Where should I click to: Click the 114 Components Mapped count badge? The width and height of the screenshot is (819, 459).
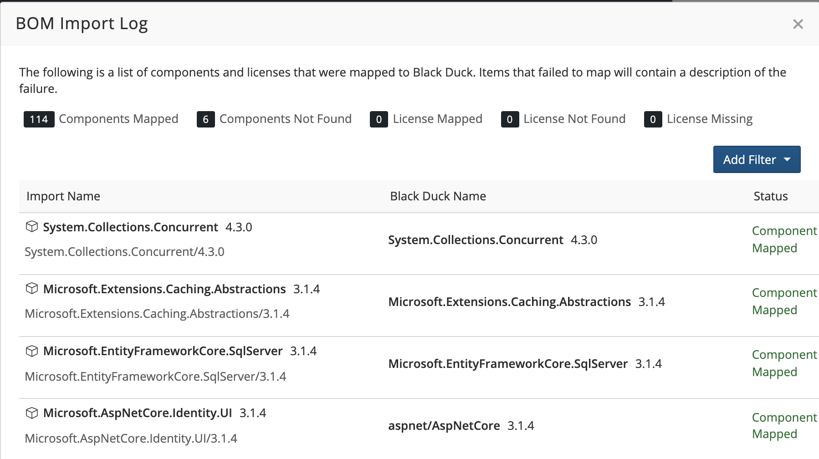[38, 119]
